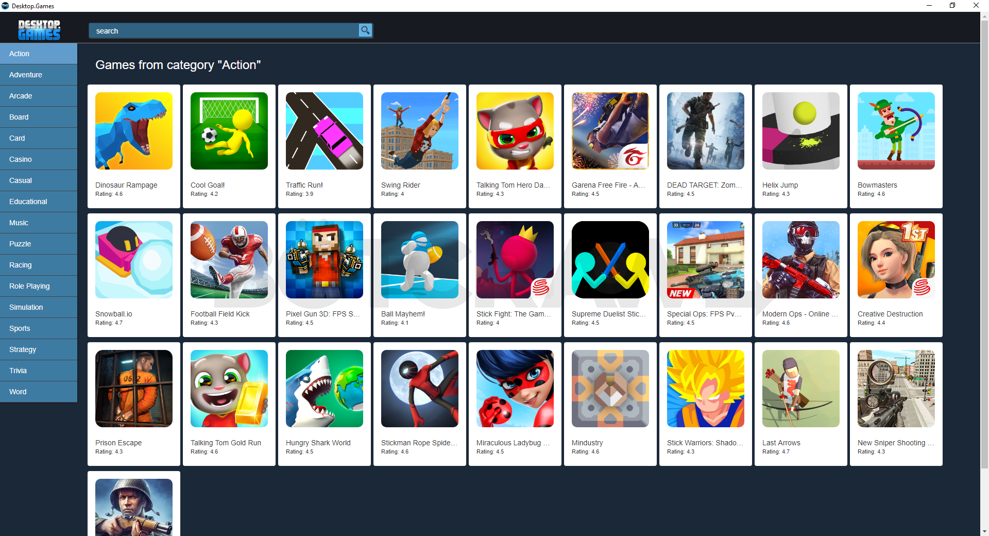Minimize the Desktop.Games window
The image size is (989, 536).
click(929, 6)
